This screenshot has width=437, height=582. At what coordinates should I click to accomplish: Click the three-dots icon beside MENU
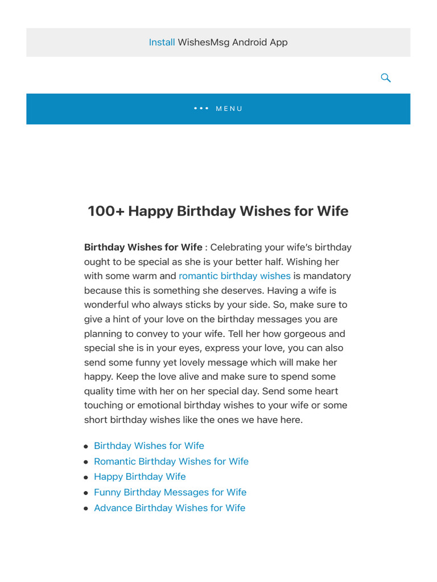201,109
